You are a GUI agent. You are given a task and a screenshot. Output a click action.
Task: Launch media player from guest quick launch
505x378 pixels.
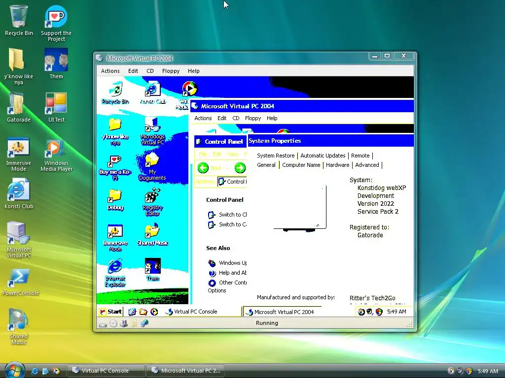coord(154,312)
